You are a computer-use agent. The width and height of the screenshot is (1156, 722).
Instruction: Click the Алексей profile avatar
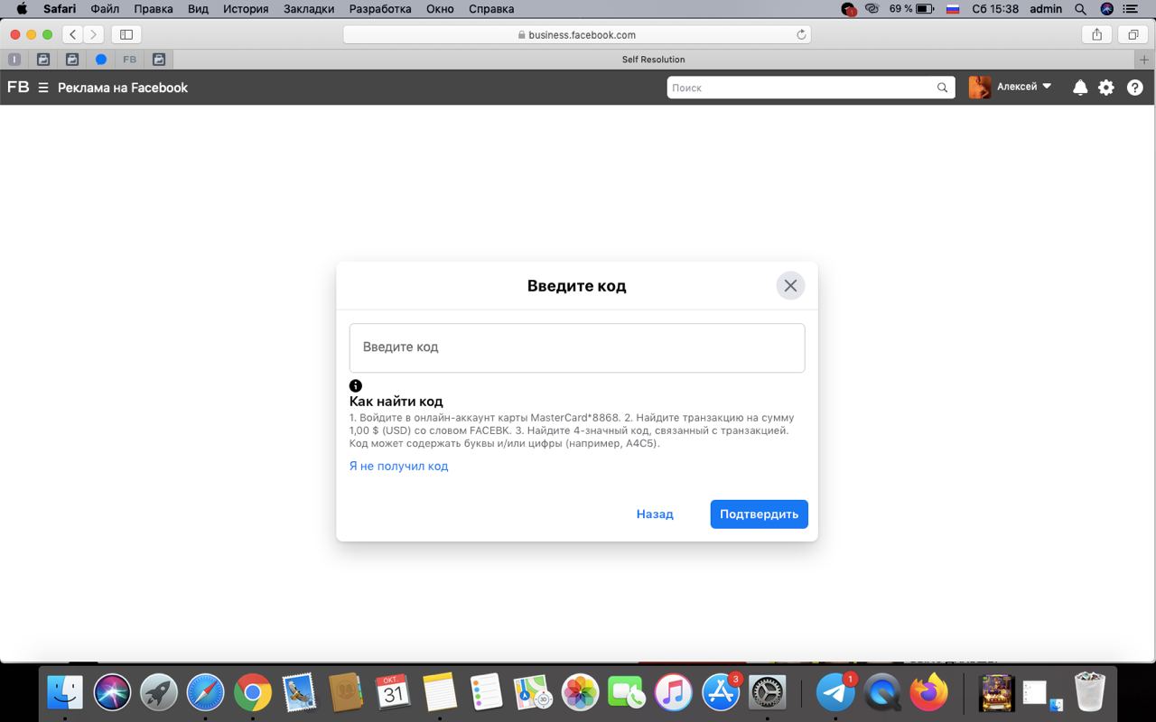[980, 88]
